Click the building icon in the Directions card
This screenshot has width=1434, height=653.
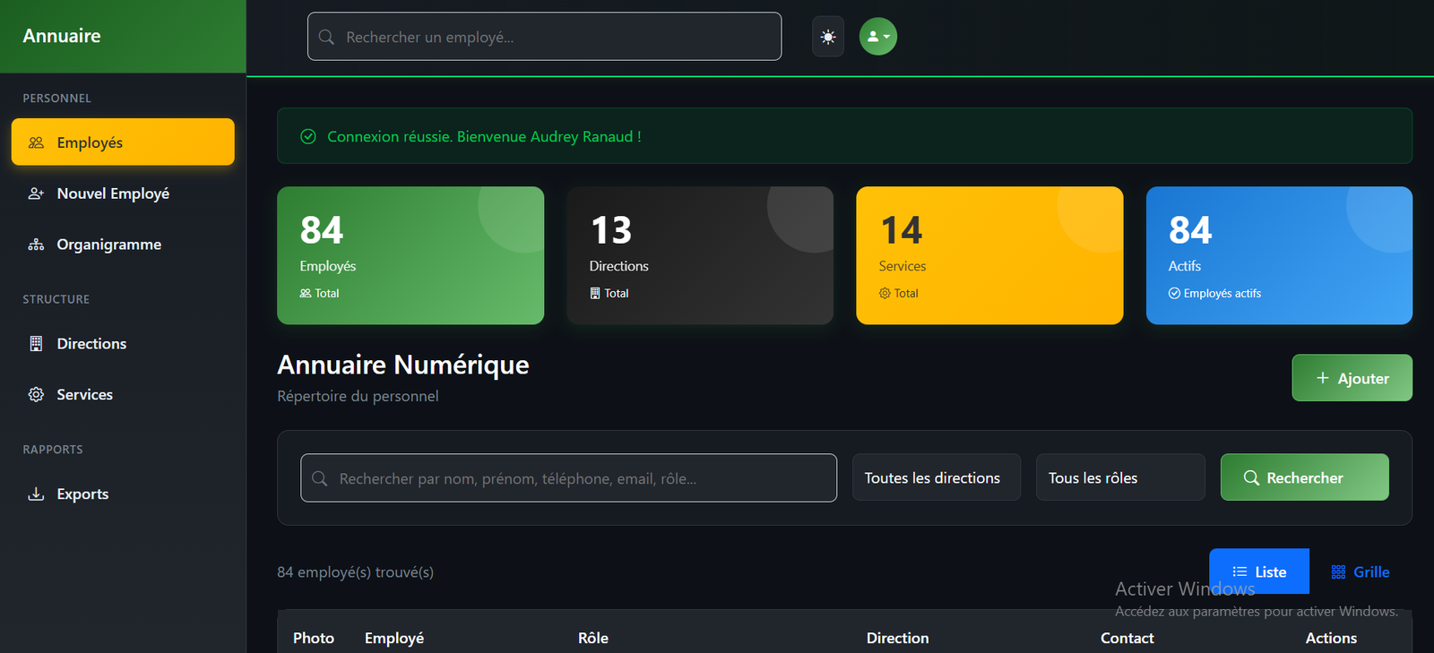coord(595,293)
